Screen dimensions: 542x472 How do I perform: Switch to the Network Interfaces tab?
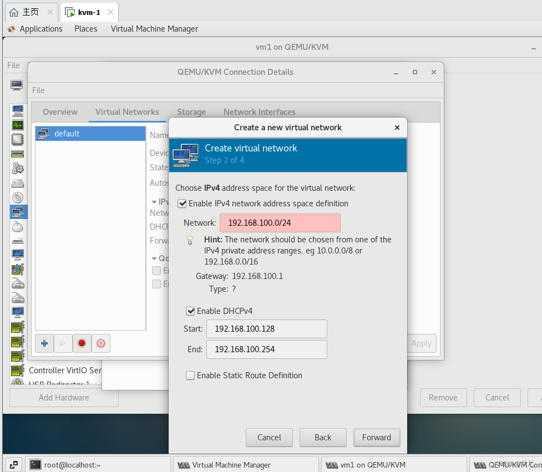coord(259,112)
